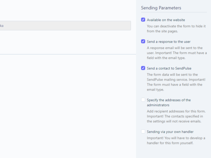Click the 'A response email will be sent' description
Screen dimensions: 211x158
tap(177, 53)
